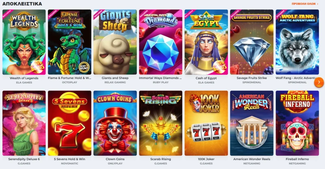The image size is (325, 169).
Task: Open American Wonder Reels game
Action: tap(251, 123)
